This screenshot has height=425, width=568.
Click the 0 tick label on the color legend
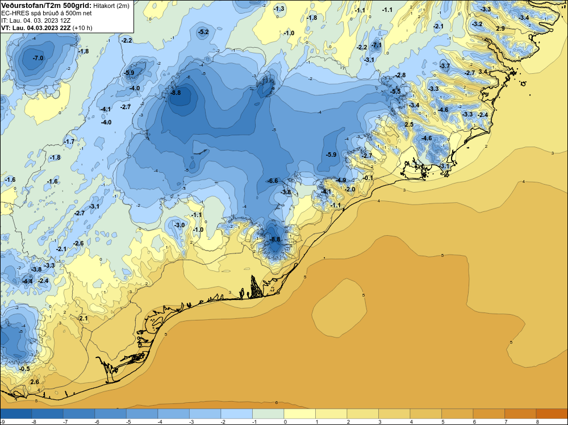285,422
